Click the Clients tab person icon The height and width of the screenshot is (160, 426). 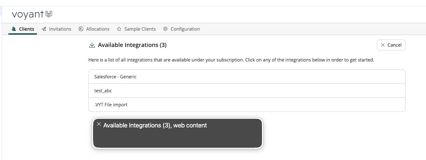tap(14, 29)
